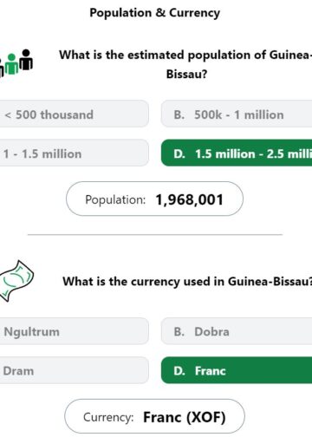Pick answer D. 1.5 million - 2.5 million
Viewport: 312px width, 437px height.
click(237, 153)
